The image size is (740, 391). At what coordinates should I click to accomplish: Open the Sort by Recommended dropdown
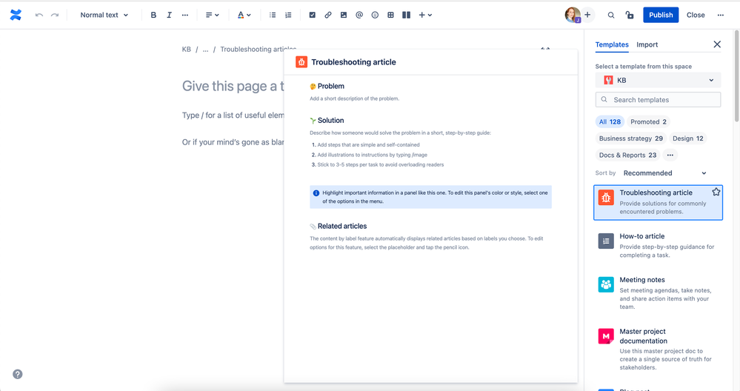point(664,173)
